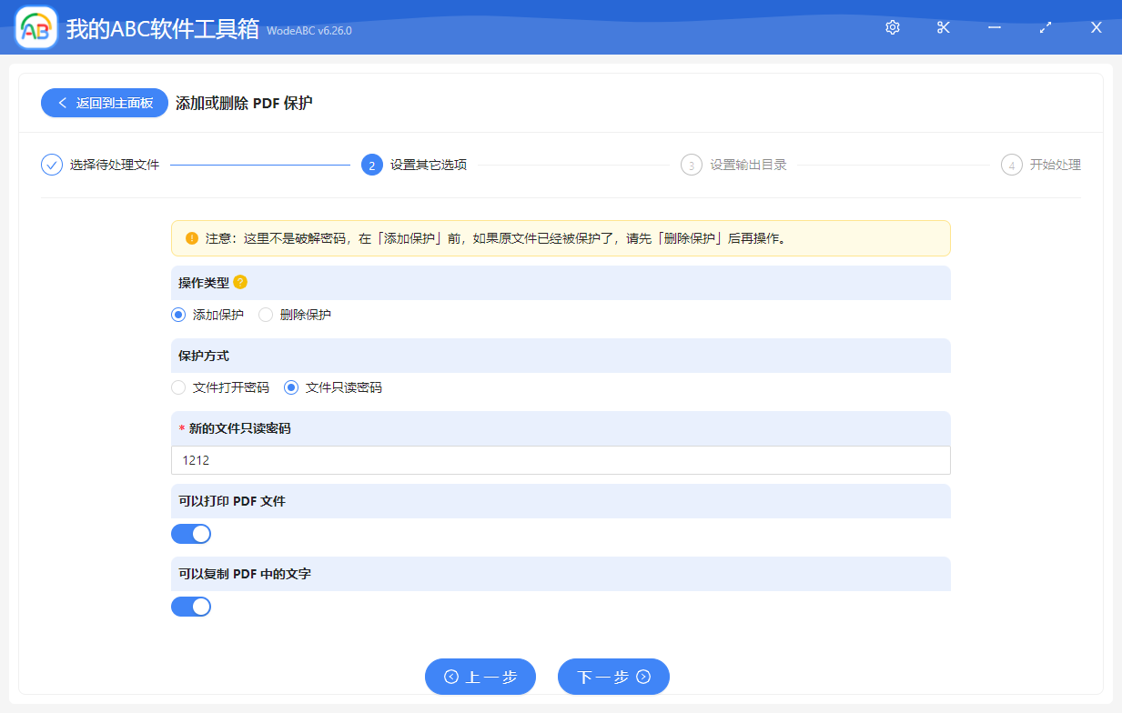
Task: Choose 文件打开密码 as protection method
Action: click(178, 387)
